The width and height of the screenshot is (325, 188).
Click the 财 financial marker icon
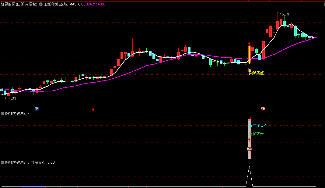(x=37, y=109)
